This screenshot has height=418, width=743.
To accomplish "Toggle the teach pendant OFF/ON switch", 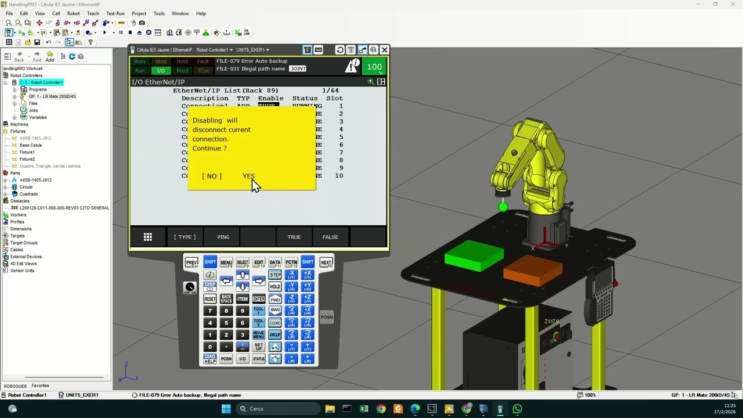I will (x=190, y=288).
